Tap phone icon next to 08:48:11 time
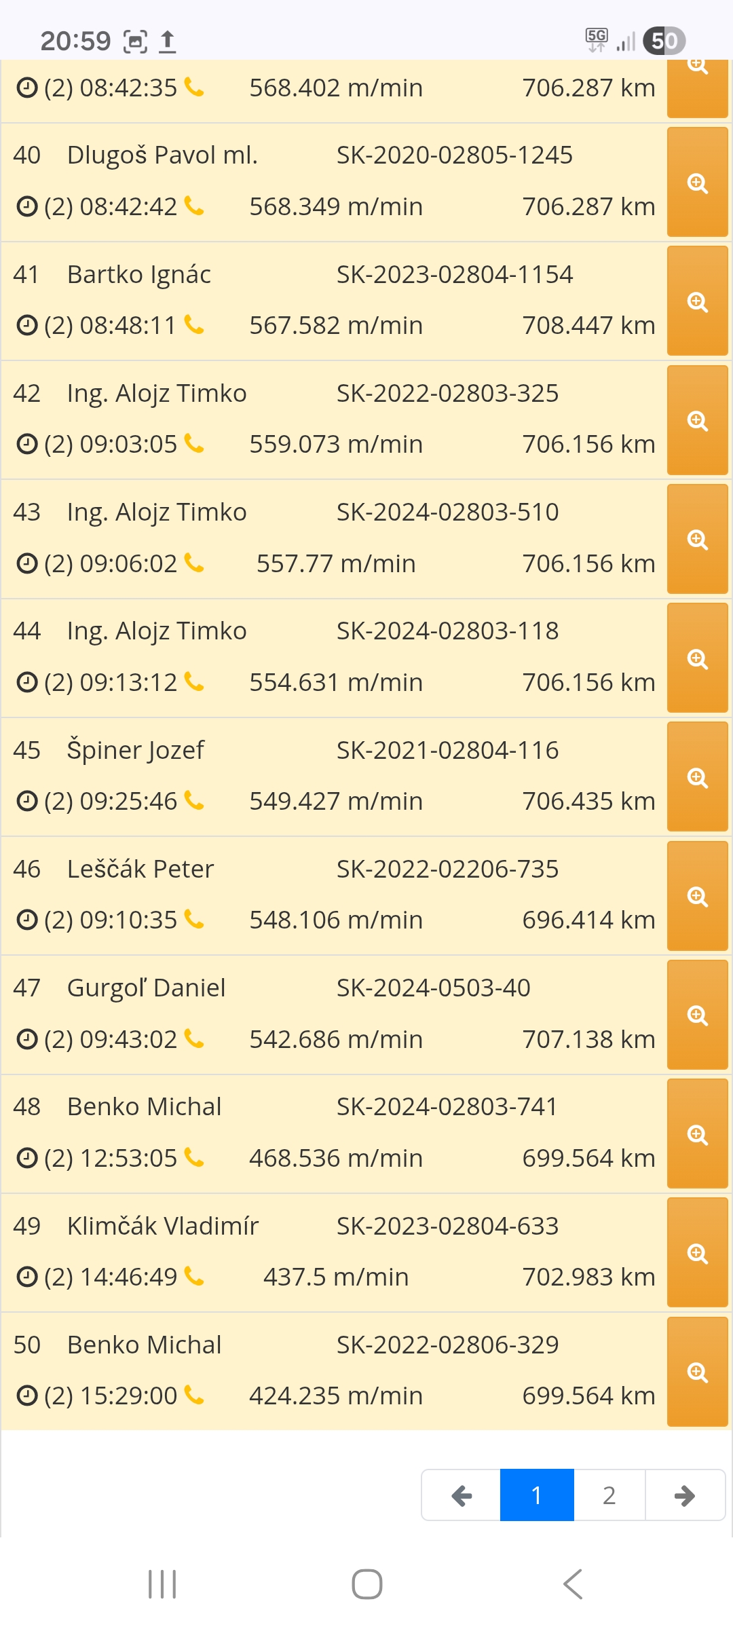733x1629 pixels. 194,325
